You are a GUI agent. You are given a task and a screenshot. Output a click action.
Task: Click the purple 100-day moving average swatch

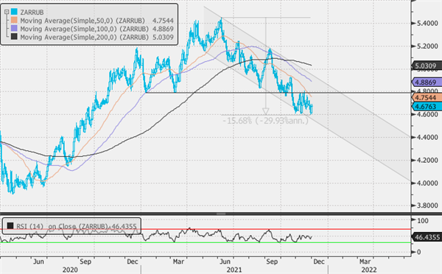tap(14, 29)
